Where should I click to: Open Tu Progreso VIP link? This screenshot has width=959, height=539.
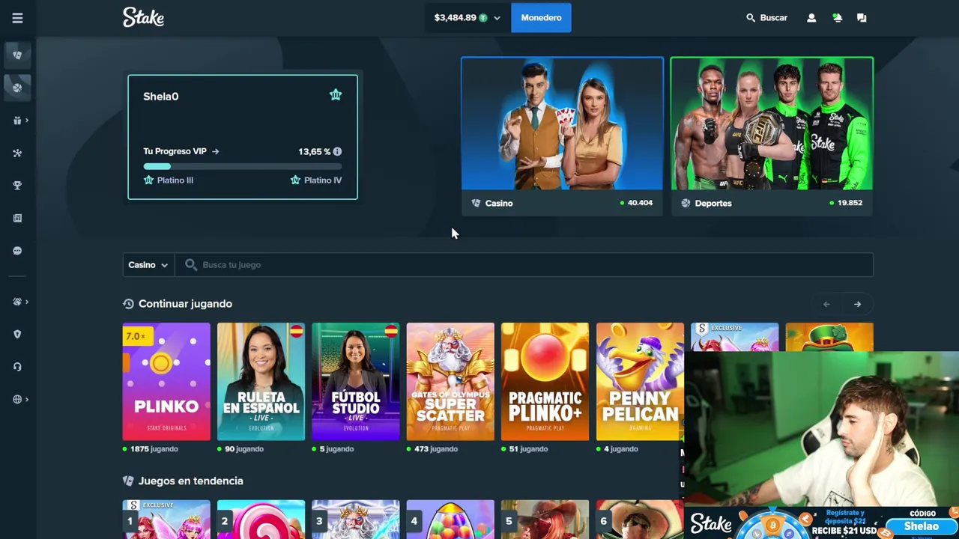tap(181, 151)
